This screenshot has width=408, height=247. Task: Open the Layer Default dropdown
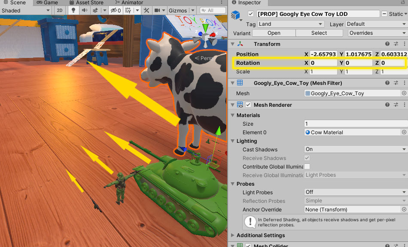pos(376,24)
